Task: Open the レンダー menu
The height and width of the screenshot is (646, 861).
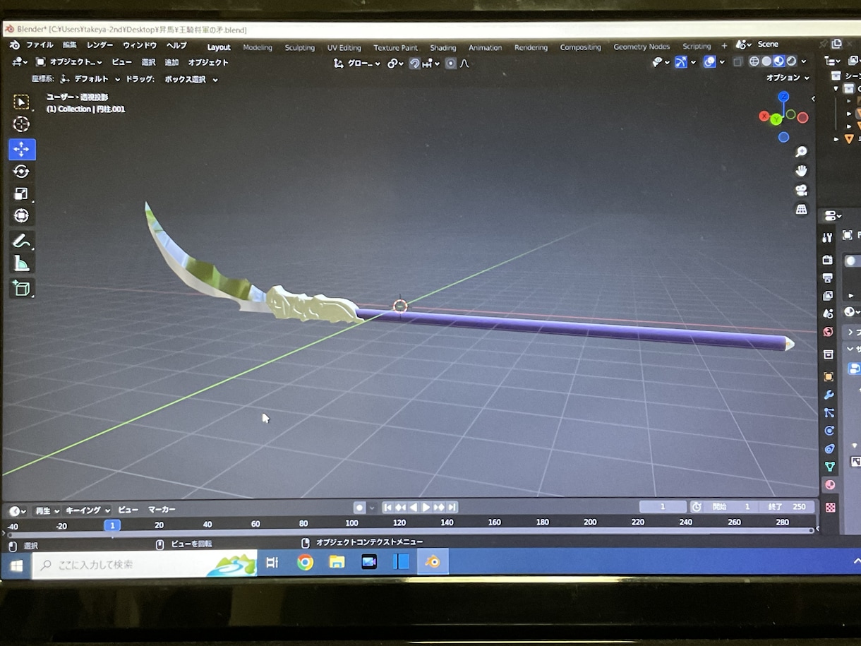Action: coord(100,45)
